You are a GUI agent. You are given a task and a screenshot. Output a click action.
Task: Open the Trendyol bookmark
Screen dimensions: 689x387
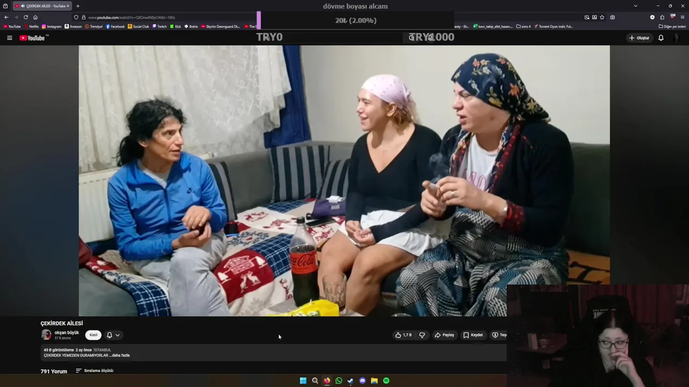click(94, 26)
